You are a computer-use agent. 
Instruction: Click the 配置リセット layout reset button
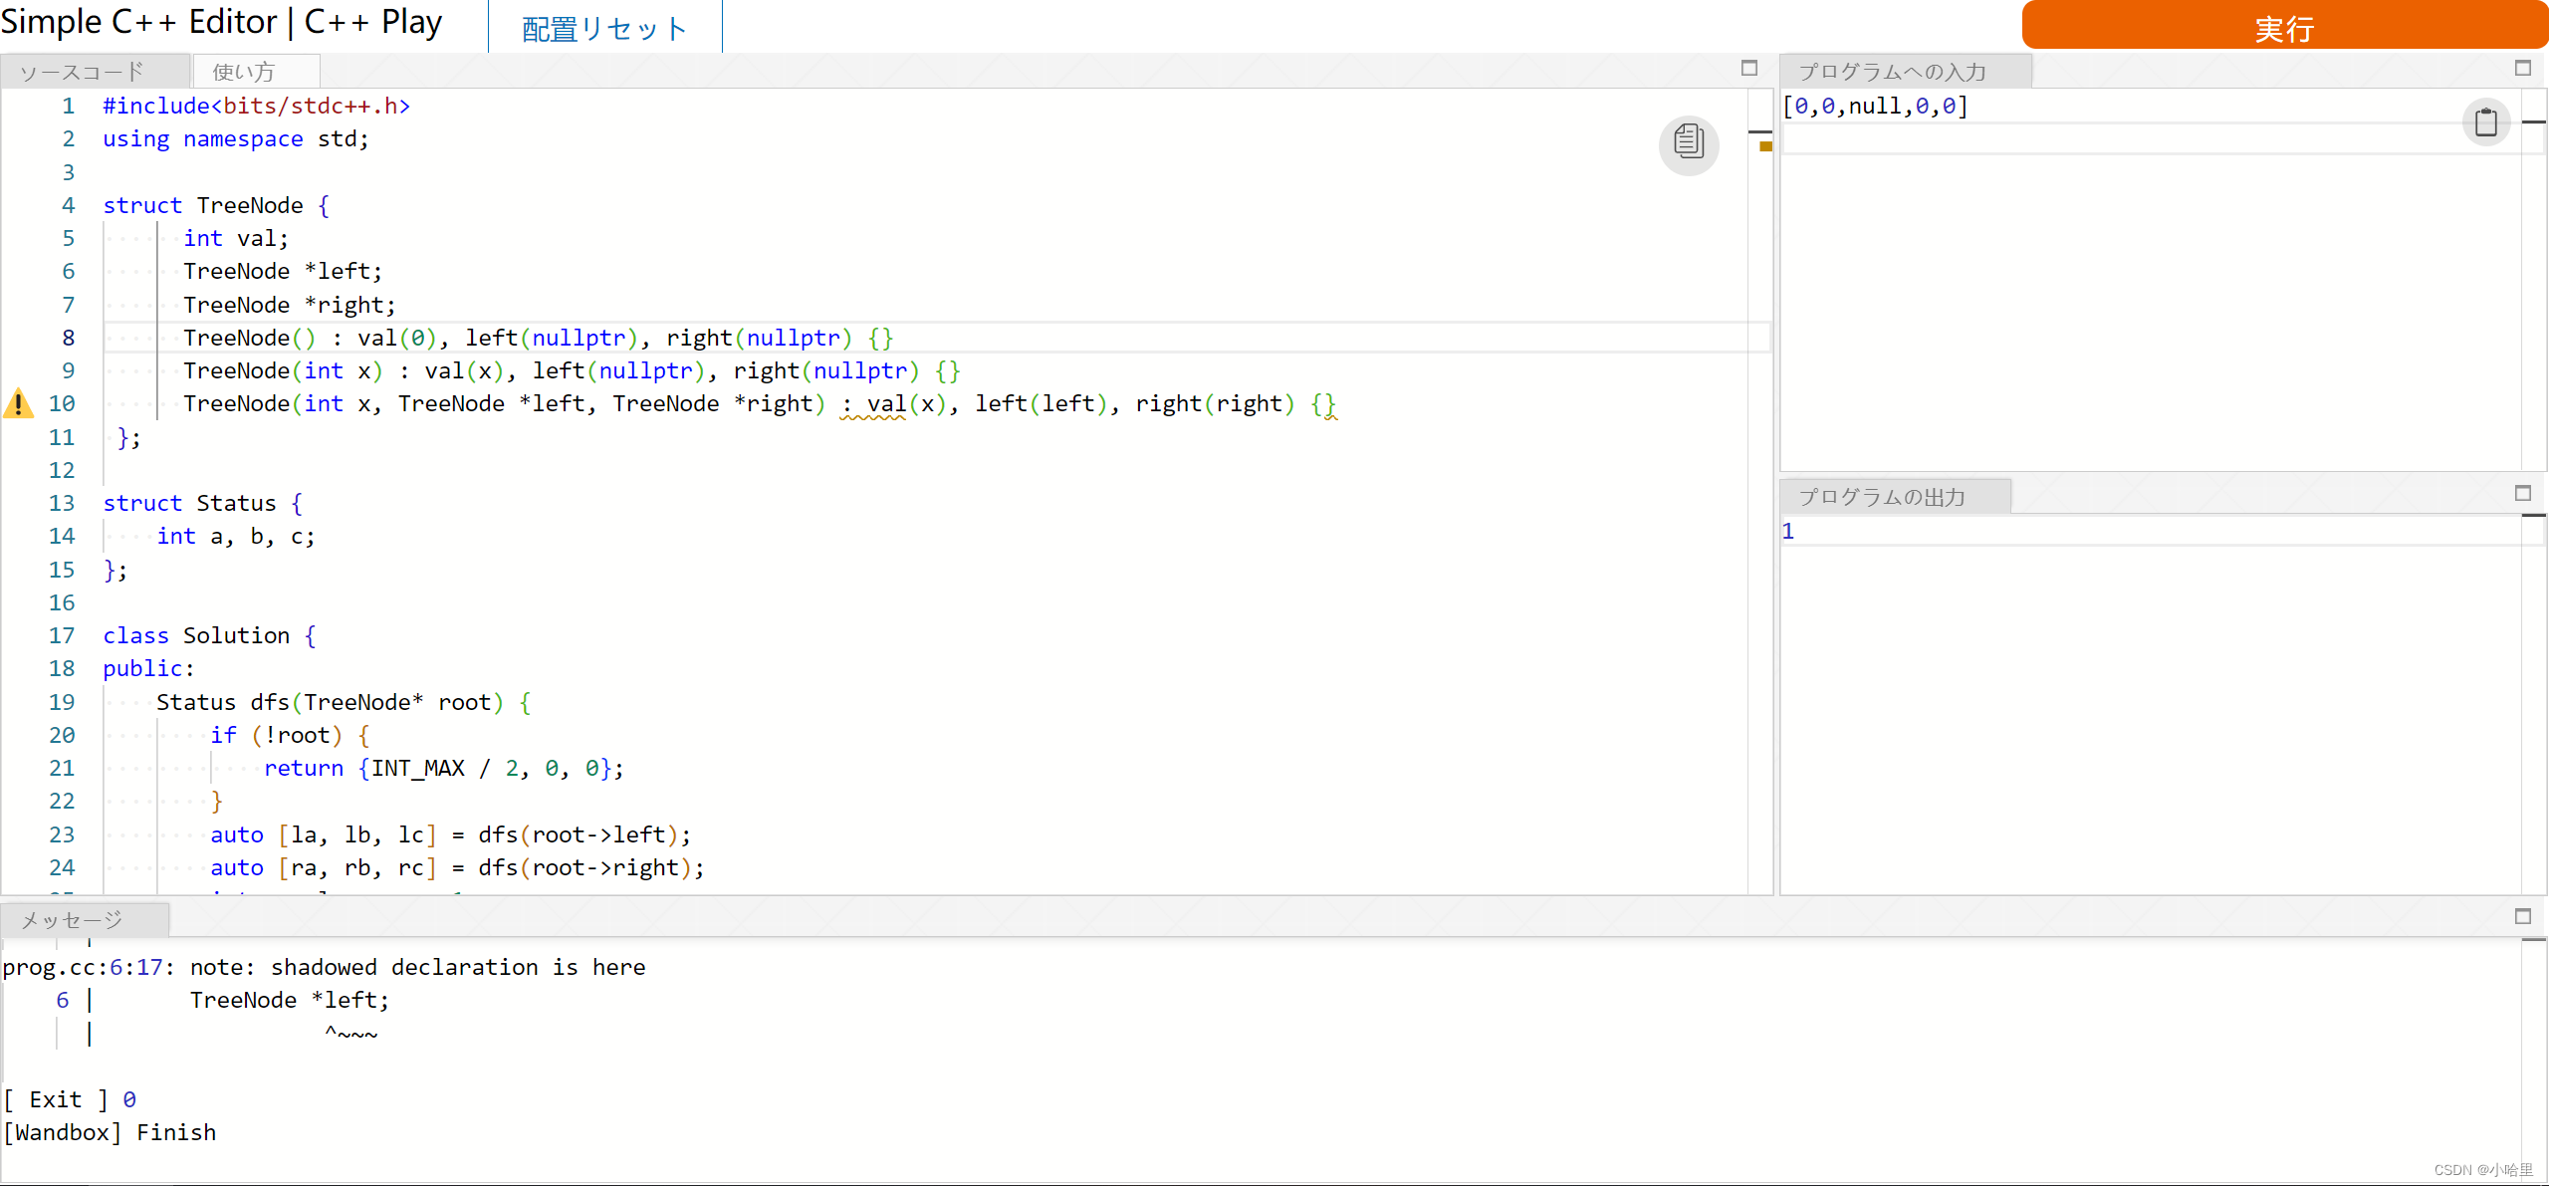point(604,28)
